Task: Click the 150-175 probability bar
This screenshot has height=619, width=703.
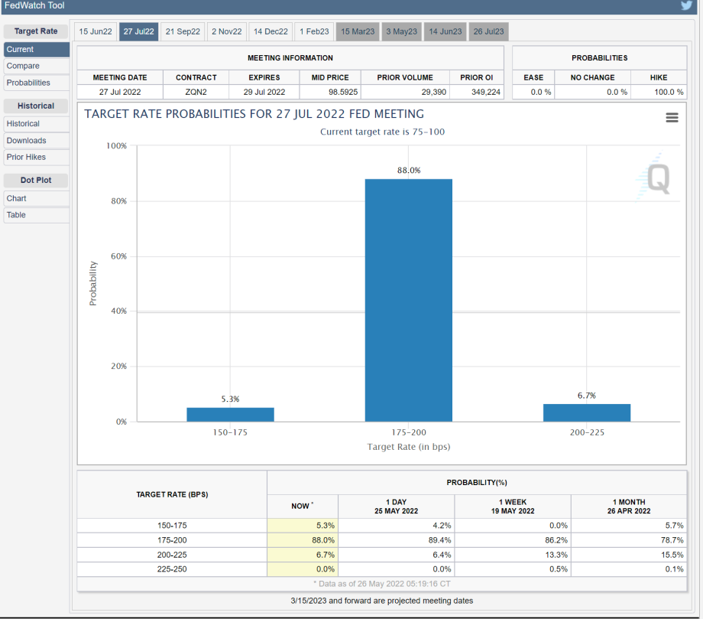Action: 230,414
